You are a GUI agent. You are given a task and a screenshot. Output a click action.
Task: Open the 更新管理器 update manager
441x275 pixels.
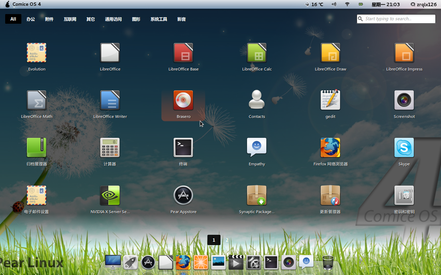330,195
